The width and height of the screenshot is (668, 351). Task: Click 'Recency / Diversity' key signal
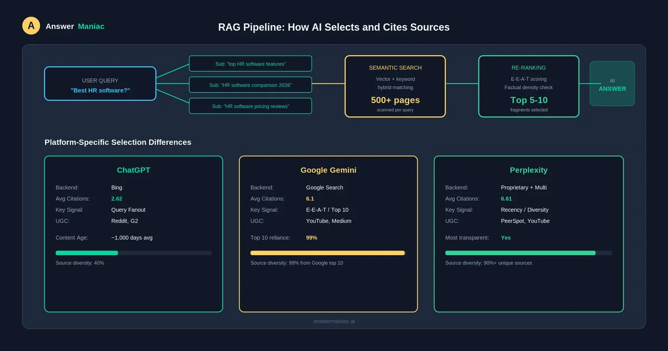coord(524,210)
